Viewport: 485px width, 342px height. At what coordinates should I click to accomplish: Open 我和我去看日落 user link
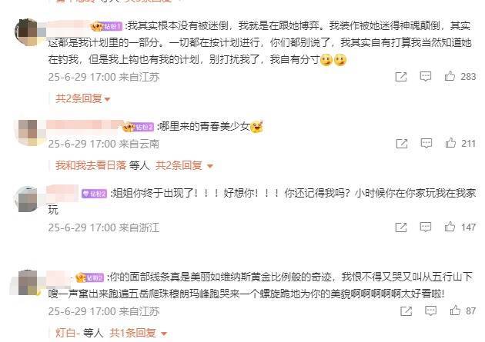91,166
